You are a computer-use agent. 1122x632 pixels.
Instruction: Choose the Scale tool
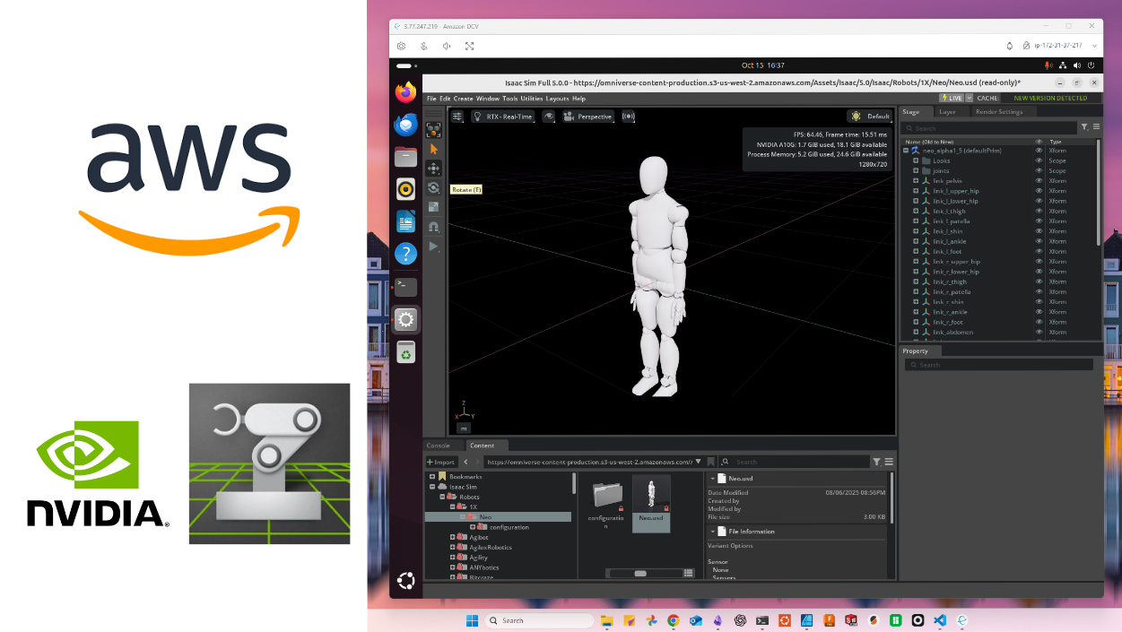(434, 207)
